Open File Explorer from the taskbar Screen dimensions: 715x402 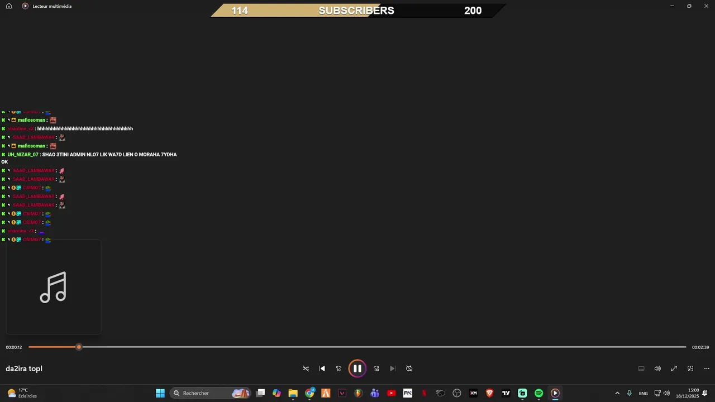click(293, 393)
